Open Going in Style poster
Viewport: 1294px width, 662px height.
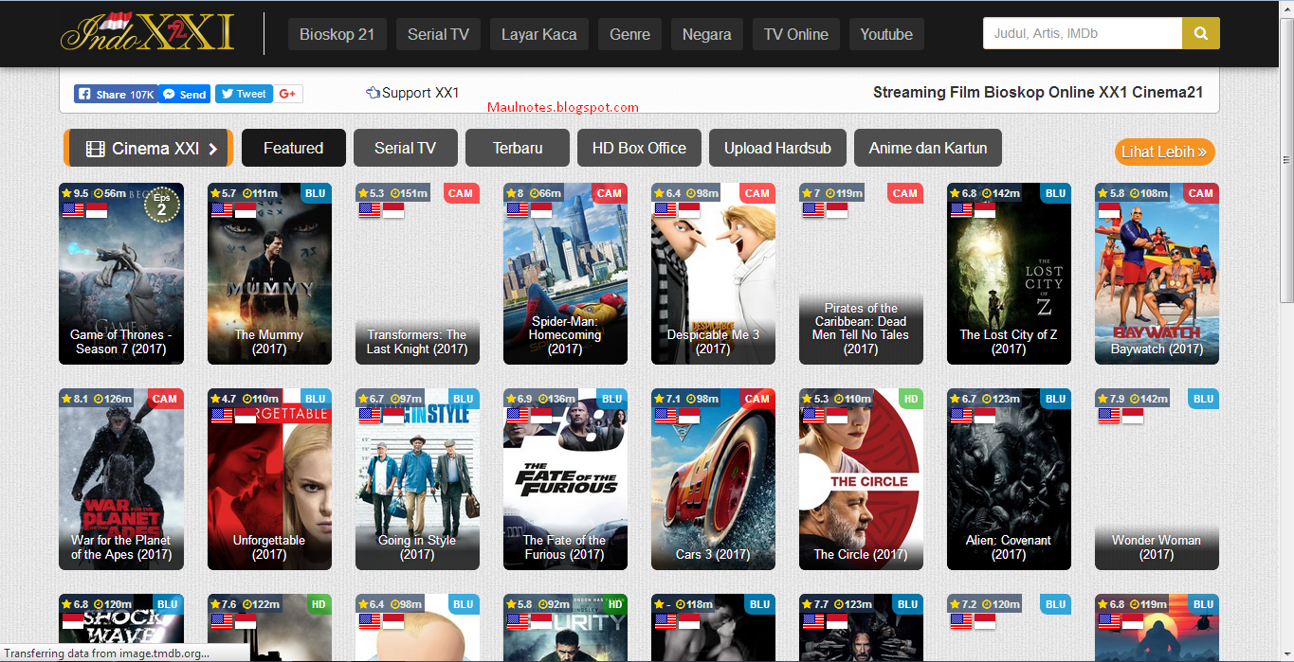(417, 479)
